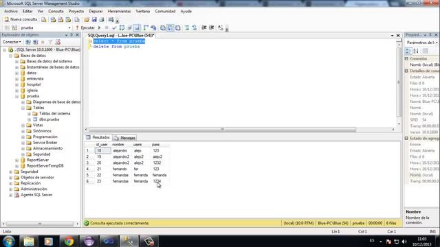Screen dimensions: 440x247
Task: Collapse the Bases de datos node
Action: [x=11, y=56]
